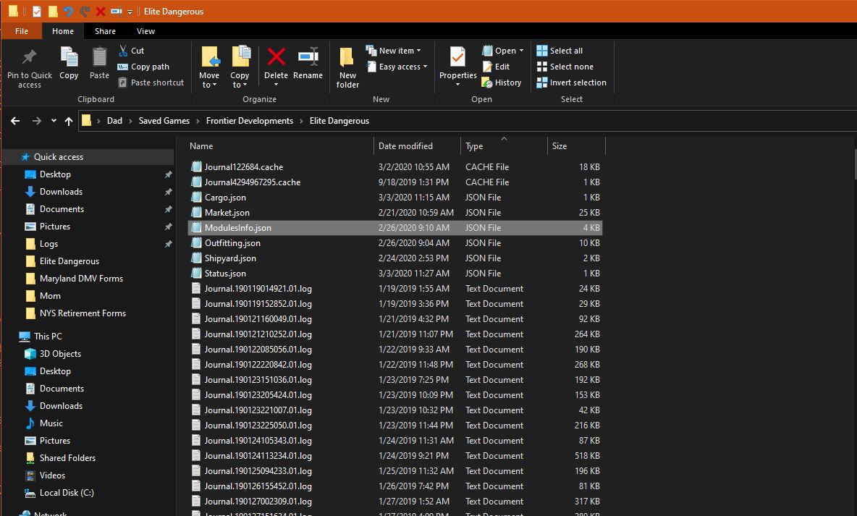857x516 pixels.
Task: Sort by Size column header
Action: click(x=576, y=146)
